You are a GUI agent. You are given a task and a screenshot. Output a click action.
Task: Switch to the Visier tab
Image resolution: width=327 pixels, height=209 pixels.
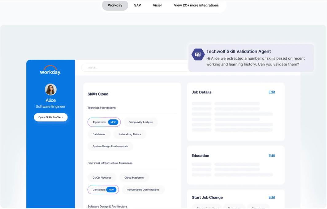(157, 6)
